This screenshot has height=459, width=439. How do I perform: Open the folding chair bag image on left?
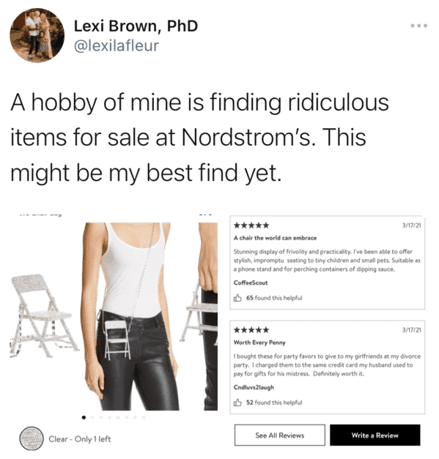[44, 316]
